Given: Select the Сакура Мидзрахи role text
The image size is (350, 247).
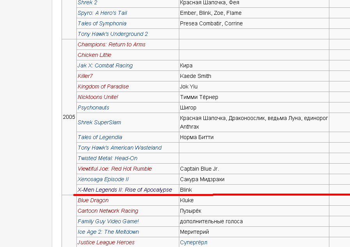Looking at the screenshot, I should tap(202, 179).
